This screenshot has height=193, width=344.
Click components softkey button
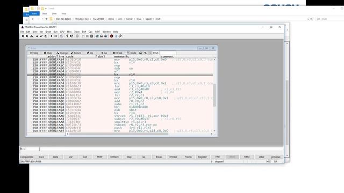click(x=26, y=157)
